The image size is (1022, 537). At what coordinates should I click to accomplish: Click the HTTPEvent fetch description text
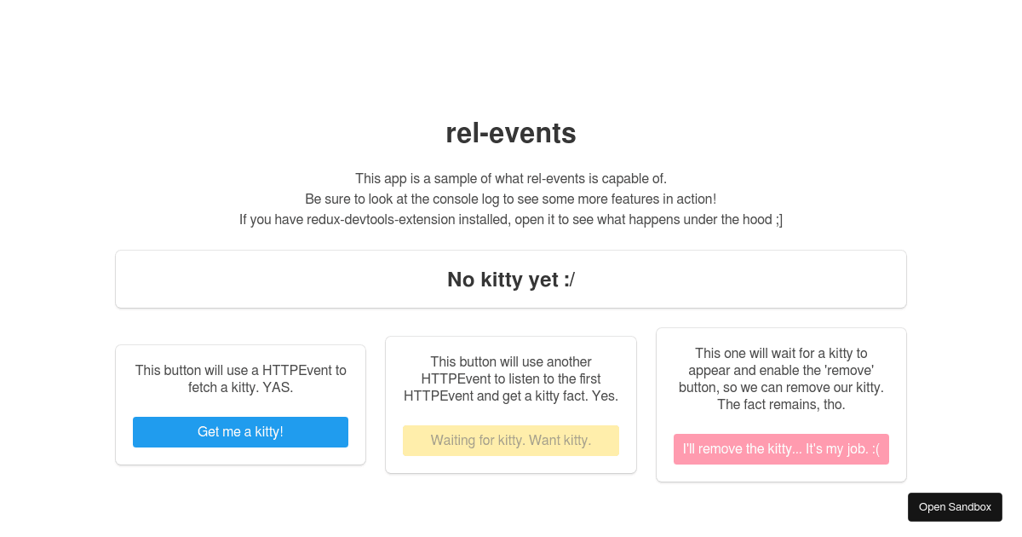[240, 378]
